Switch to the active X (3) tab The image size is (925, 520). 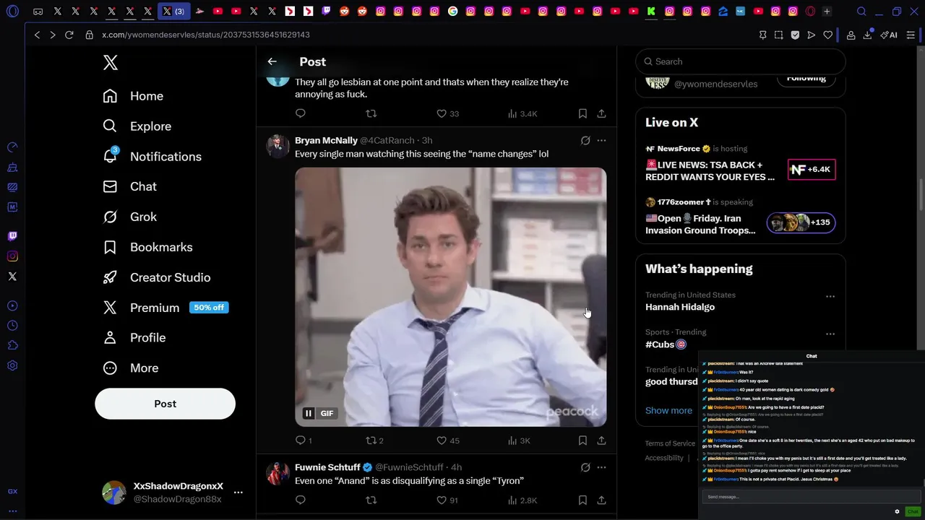[x=173, y=12]
